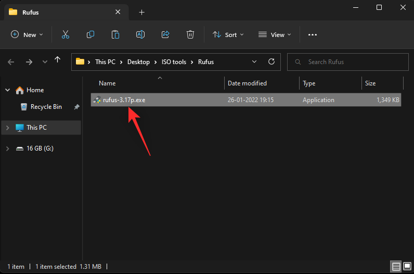Click chevron after This PC in breadcrumb

(121, 62)
